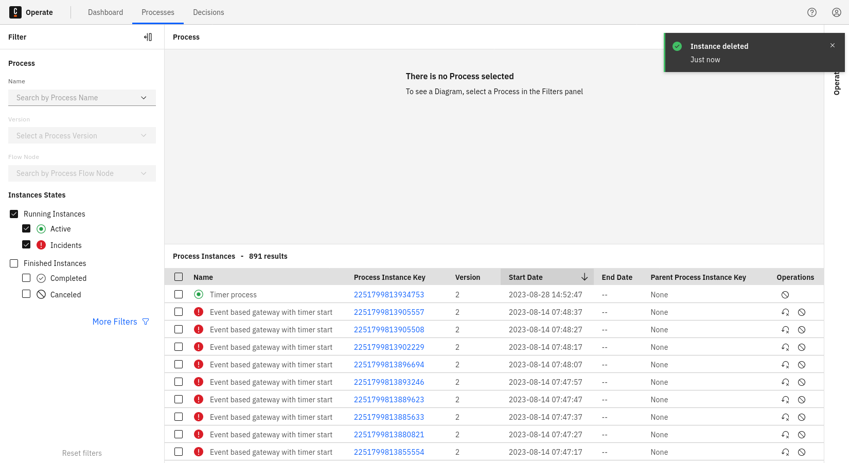This screenshot has height=463, width=849.
Task: Open the help menu
Action: (812, 12)
